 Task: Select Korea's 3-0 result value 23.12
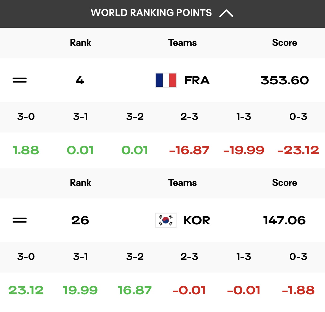point(26,290)
